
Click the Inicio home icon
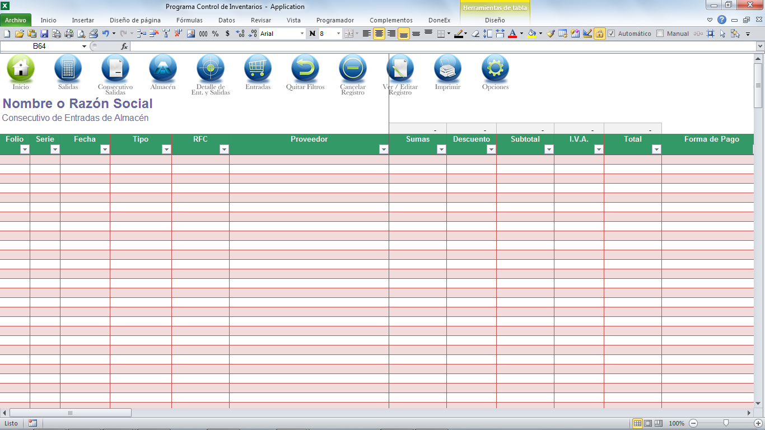tap(21, 68)
